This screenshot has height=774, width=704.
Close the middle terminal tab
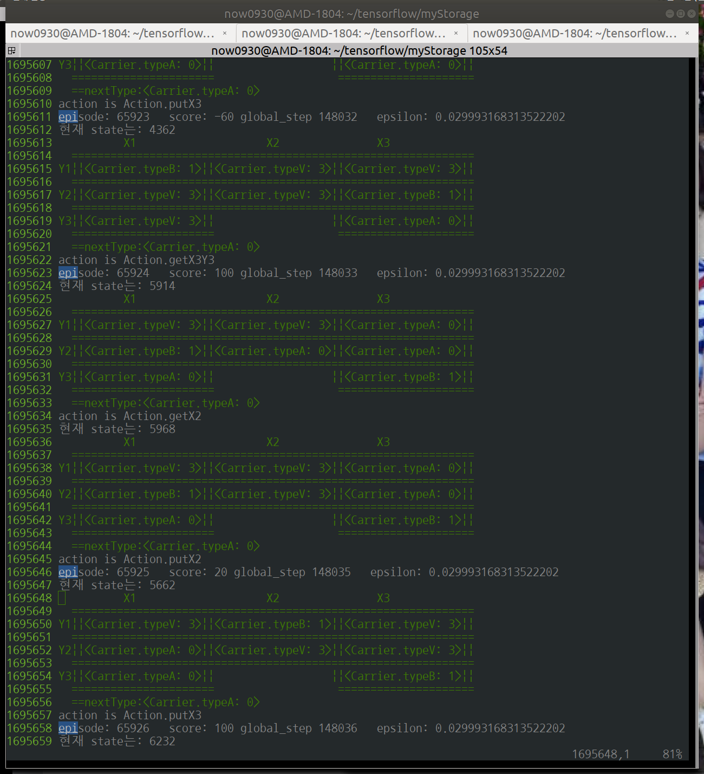(456, 33)
